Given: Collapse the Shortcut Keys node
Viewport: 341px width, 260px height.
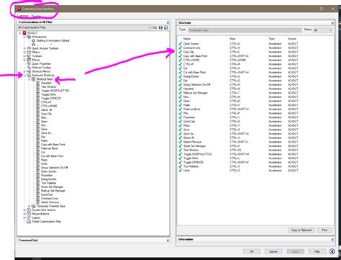Looking at the screenshot, I should (29, 79).
